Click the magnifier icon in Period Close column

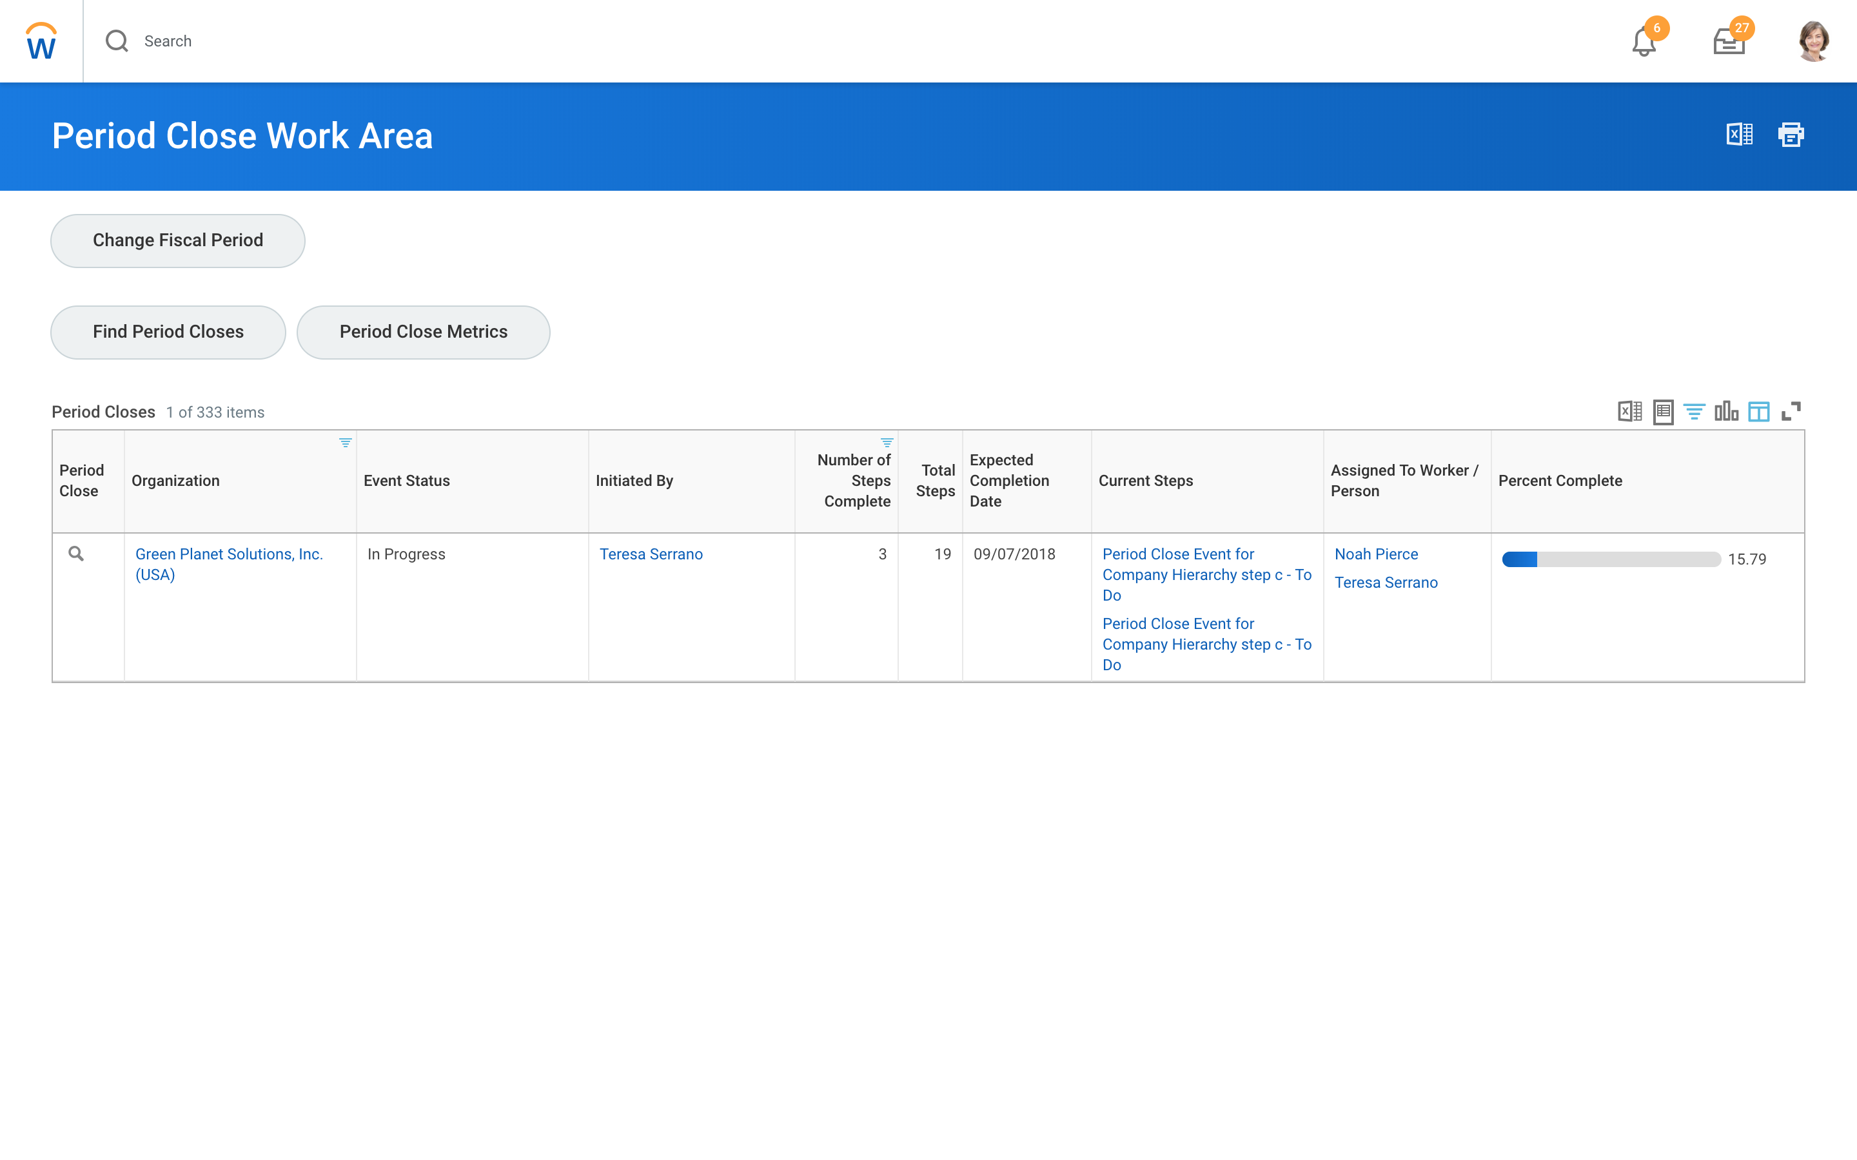click(x=76, y=553)
